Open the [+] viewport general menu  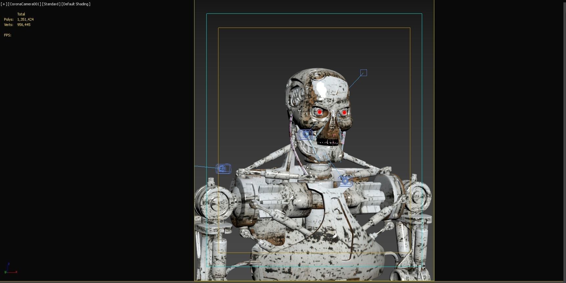[x=4, y=4]
